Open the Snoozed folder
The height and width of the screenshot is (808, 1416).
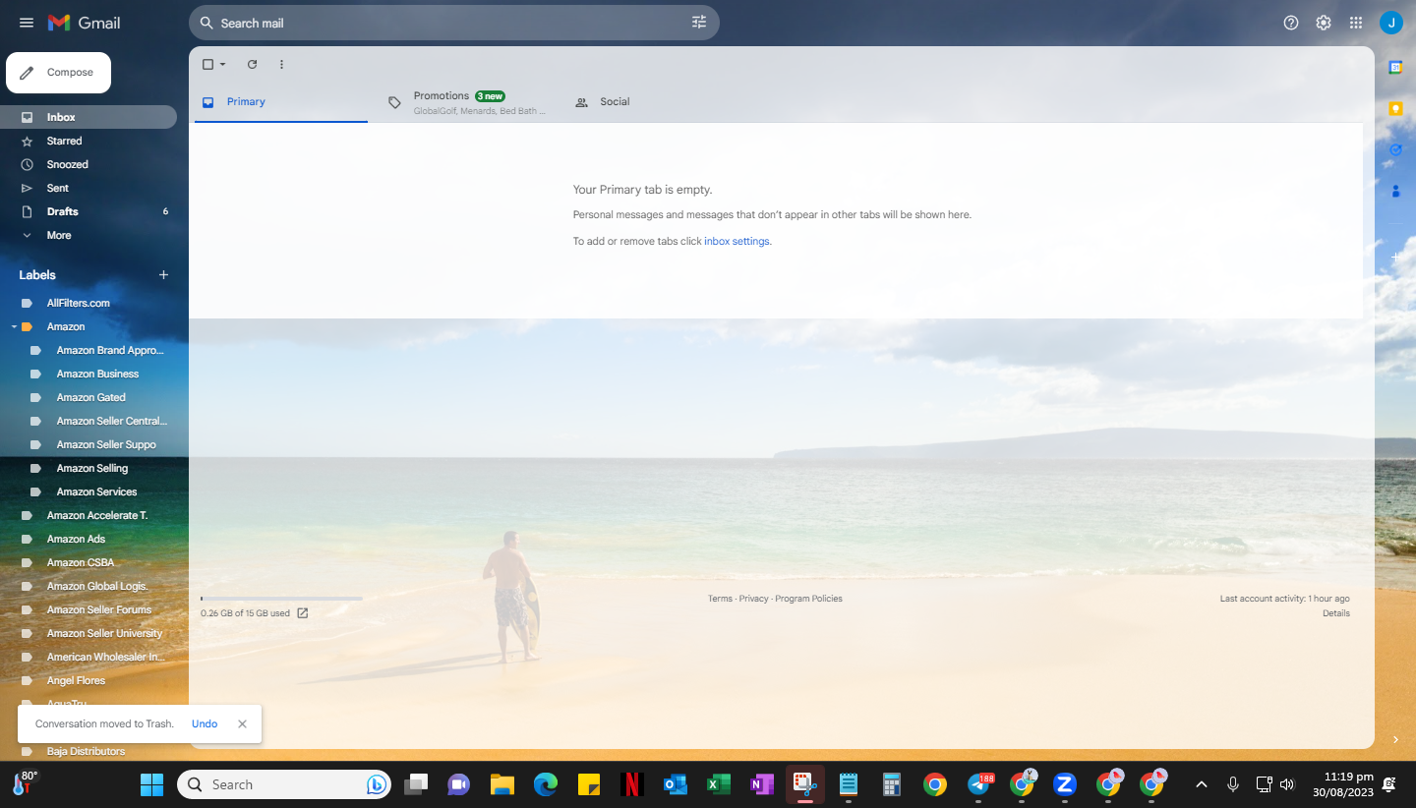[x=88, y=164]
